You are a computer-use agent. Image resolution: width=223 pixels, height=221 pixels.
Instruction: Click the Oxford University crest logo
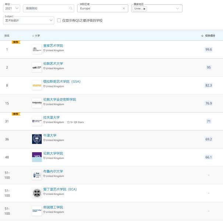click(x=37, y=139)
